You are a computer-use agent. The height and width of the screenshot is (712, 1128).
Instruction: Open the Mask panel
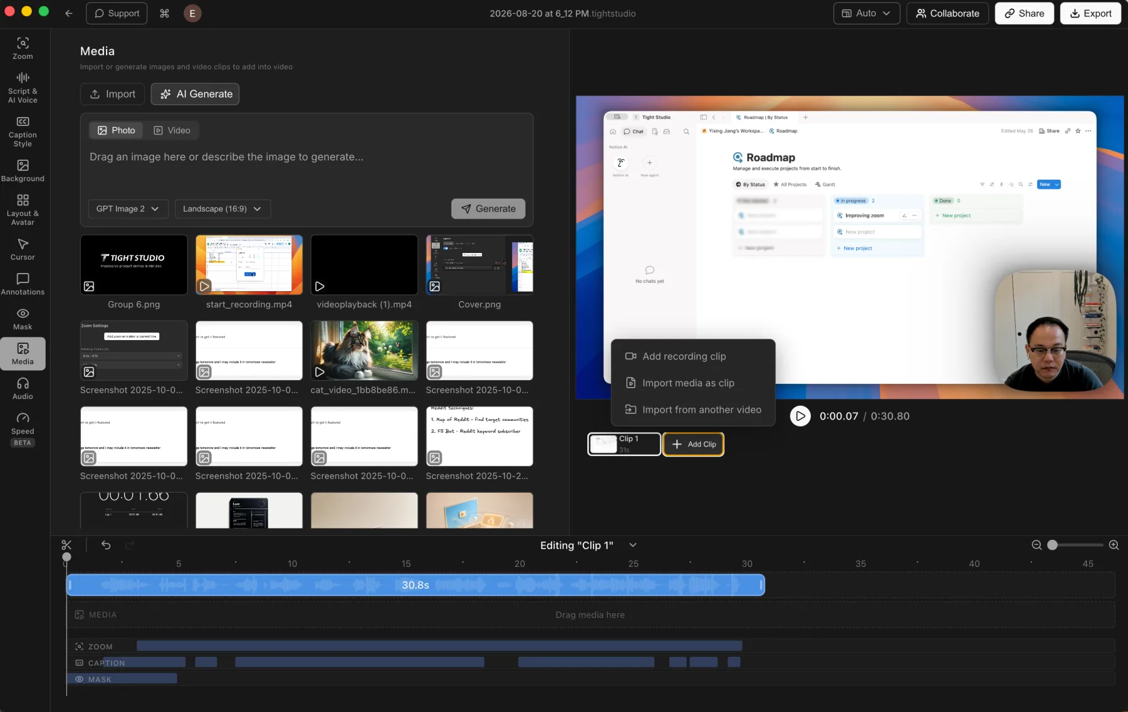23,319
